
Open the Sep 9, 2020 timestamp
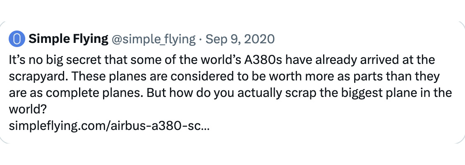(x=240, y=39)
